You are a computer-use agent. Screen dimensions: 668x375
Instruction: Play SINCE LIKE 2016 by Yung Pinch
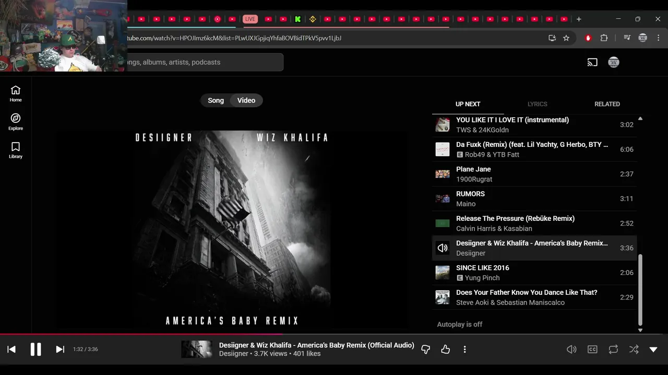pos(534,272)
